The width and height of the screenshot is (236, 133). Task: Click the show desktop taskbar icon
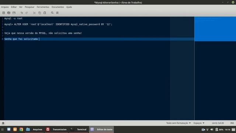[9, 129]
